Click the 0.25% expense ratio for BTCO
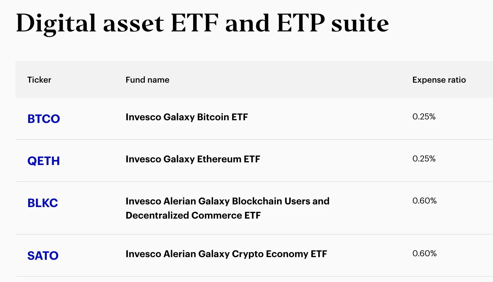 [x=424, y=117]
